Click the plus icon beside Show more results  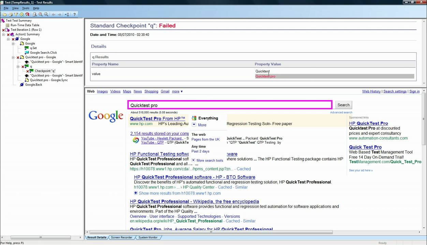point(136,193)
